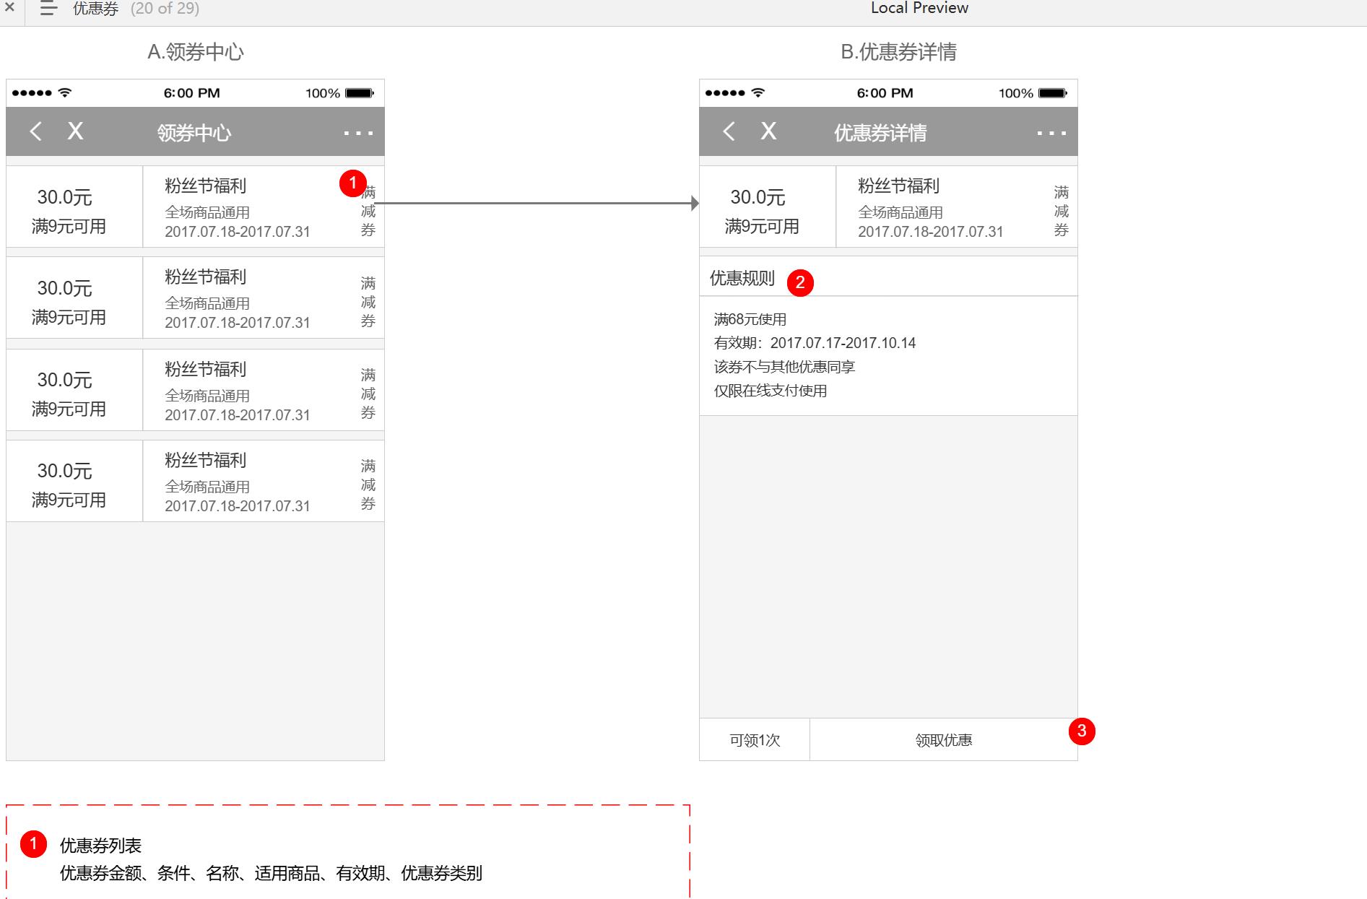This screenshot has width=1367, height=899.
Task: Click the 优惠券列表 note heading
Action: tap(100, 846)
